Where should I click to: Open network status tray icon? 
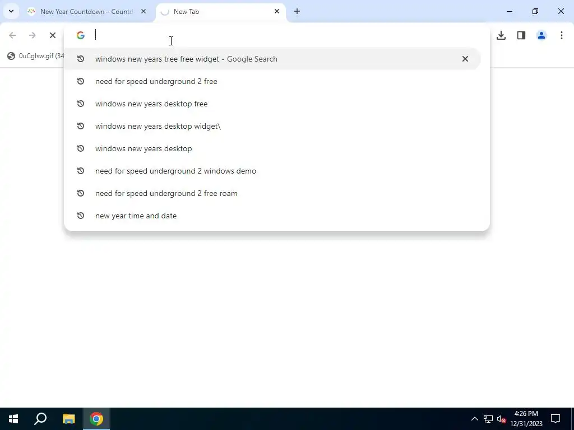click(x=488, y=419)
